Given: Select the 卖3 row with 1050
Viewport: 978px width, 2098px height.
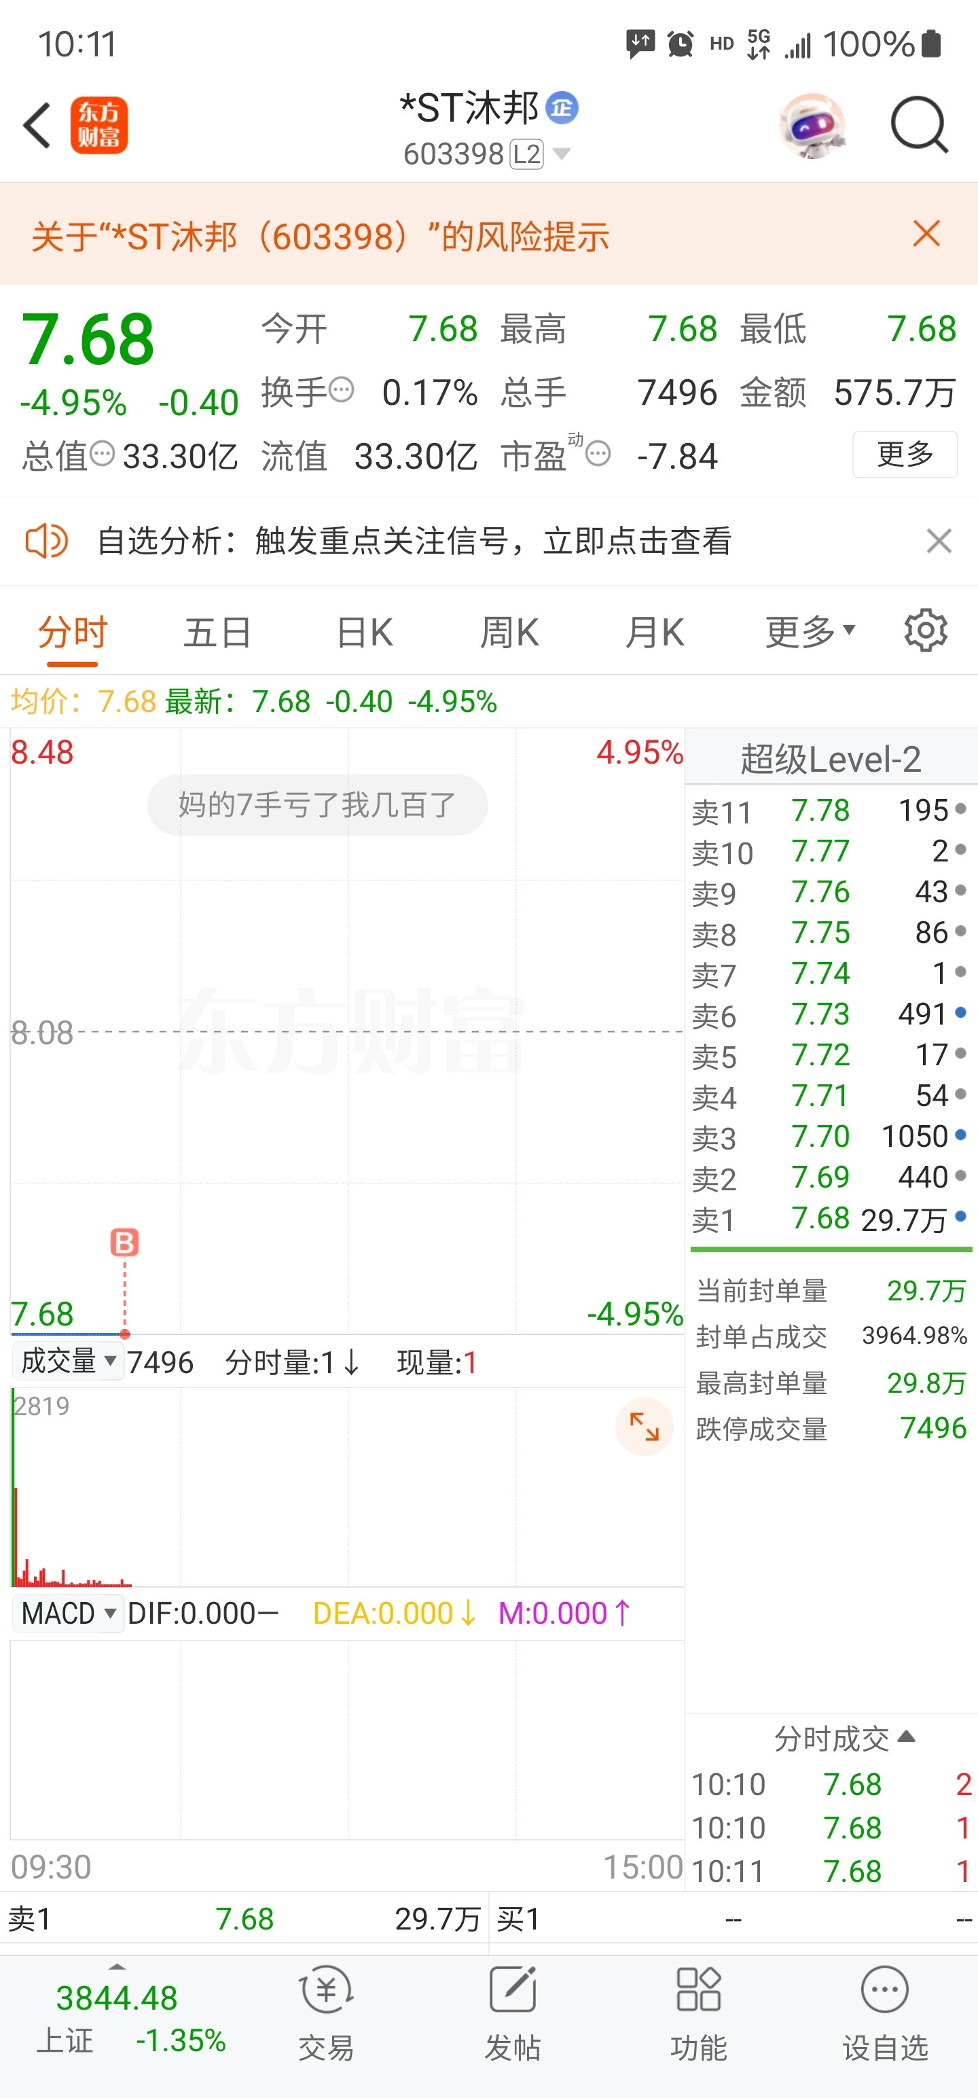Looking at the screenshot, I should (x=831, y=1136).
